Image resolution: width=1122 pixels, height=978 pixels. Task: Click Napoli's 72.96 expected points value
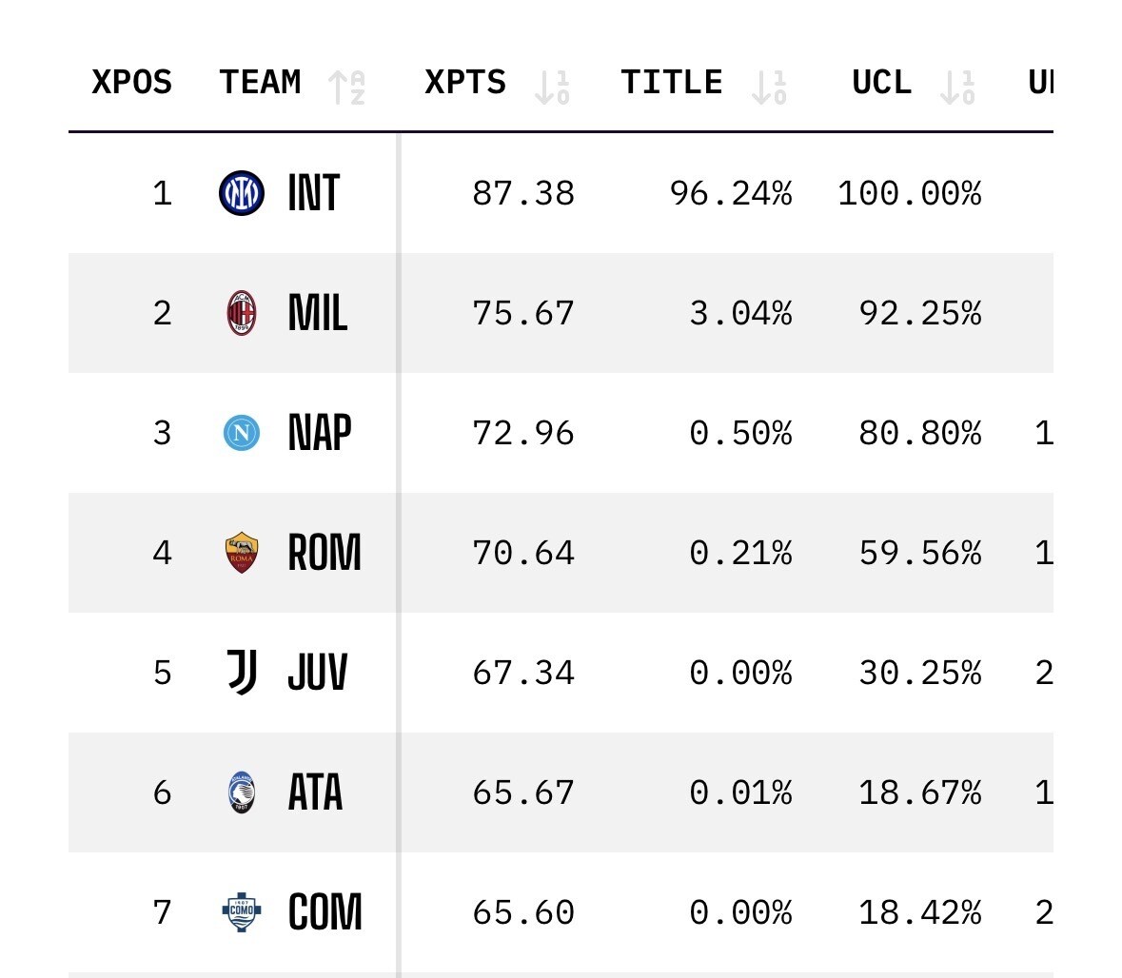(x=523, y=434)
